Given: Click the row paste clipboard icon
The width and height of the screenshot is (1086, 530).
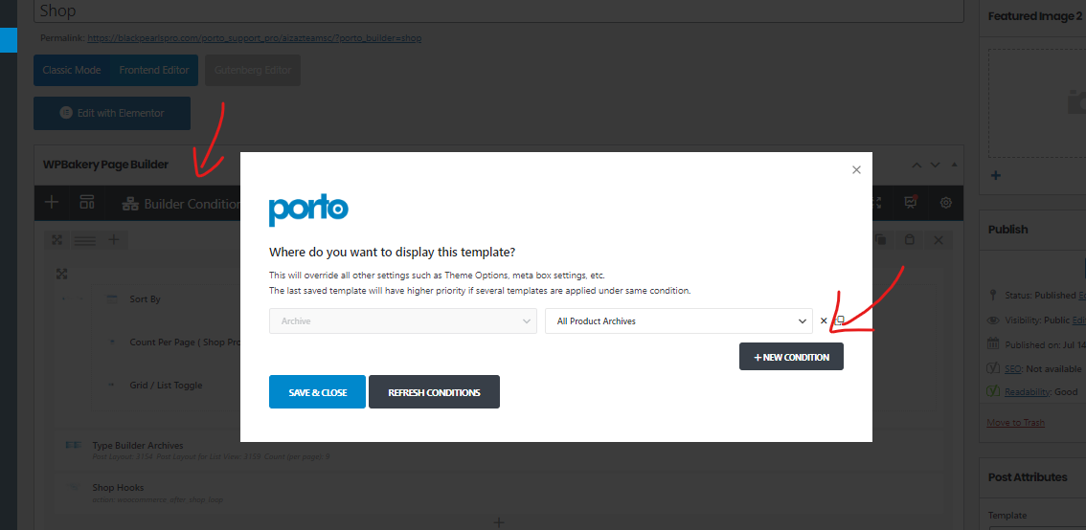Looking at the screenshot, I should [910, 240].
